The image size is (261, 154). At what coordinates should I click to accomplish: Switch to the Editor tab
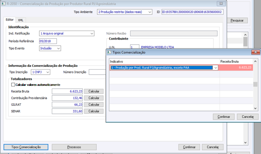pyautogui.click(x=9, y=20)
